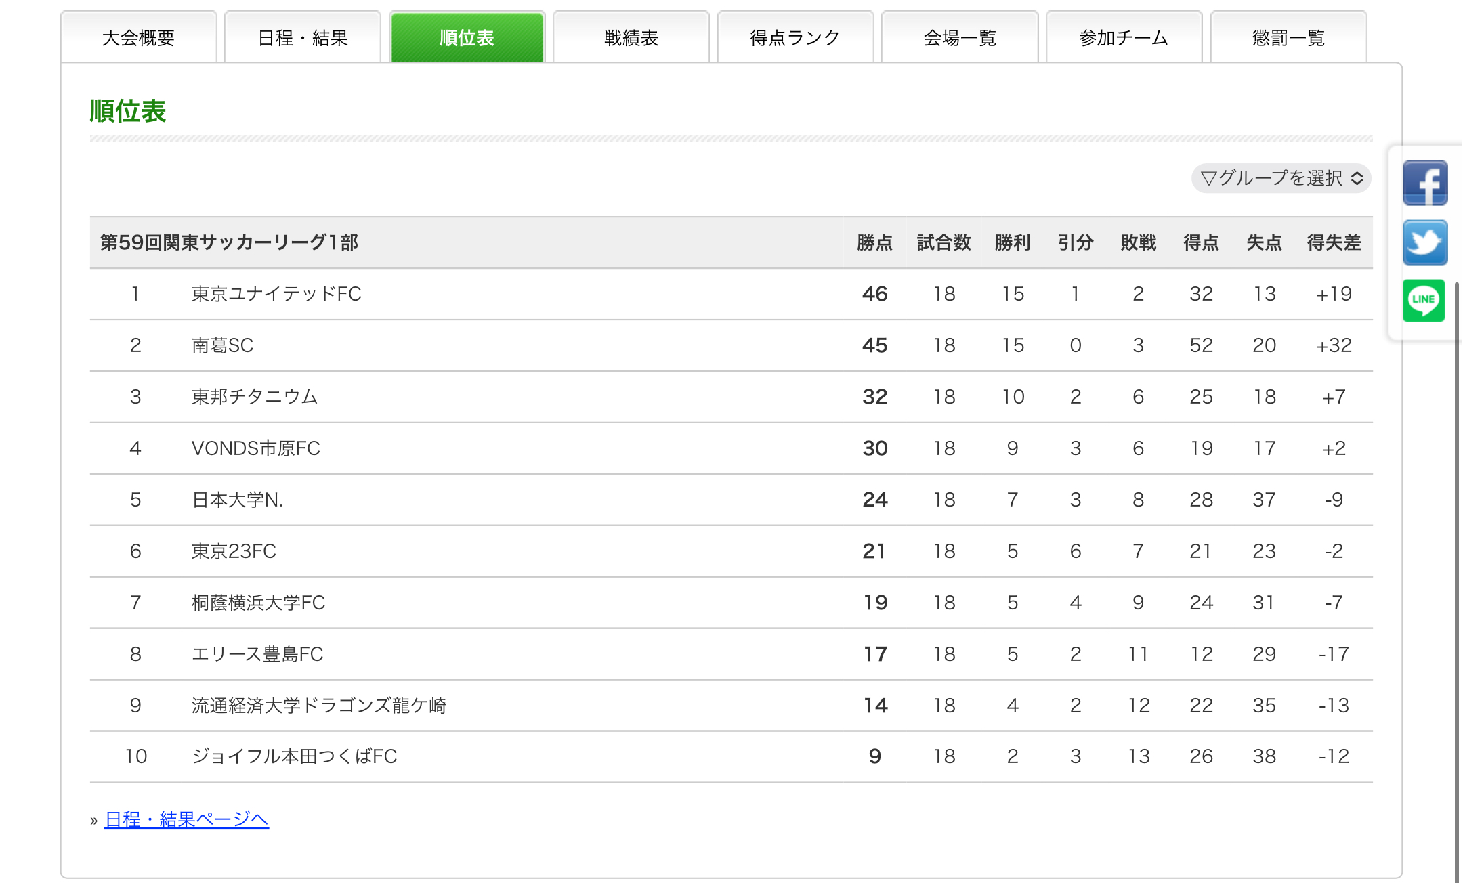Screen dimensions: 1463x883
Task: View the 会場一覧 tab
Action: coord(960,38)
